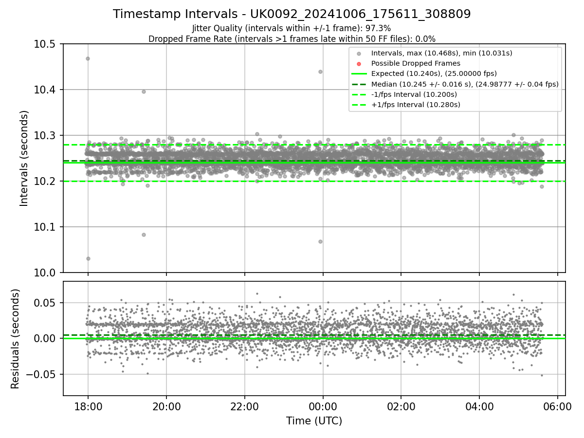Image resolution: width=584 pixels, height=438 pixels.
Task: Click the 'Residuals (seconds)' y-axis label
Action: coord(15,339)
